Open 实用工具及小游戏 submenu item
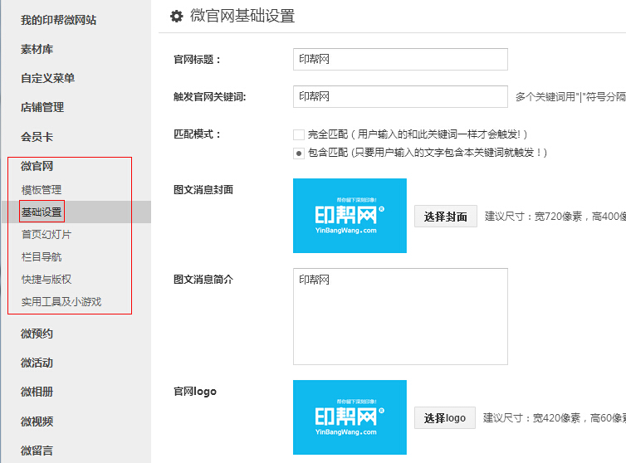 [x=61, y=301]
